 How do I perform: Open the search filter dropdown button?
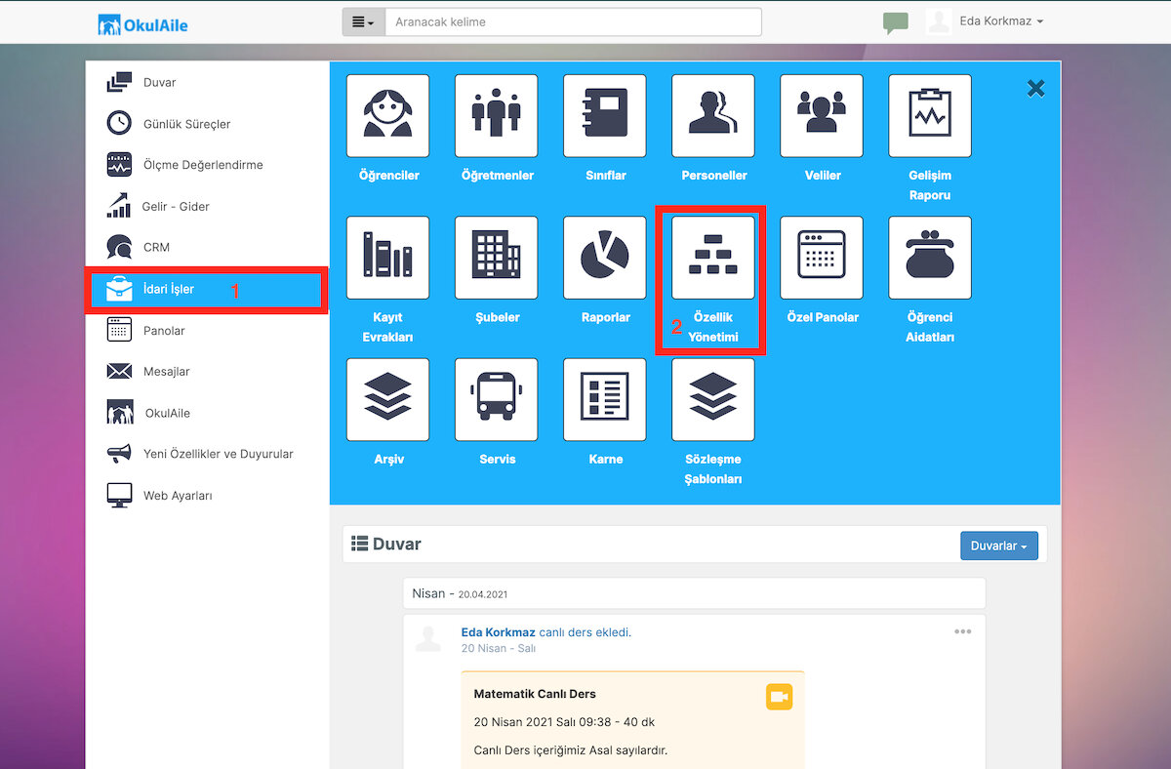point(363,21)
